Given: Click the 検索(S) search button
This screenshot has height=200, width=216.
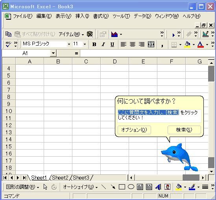Looking at the screenshot, I should tap(184, 130).
